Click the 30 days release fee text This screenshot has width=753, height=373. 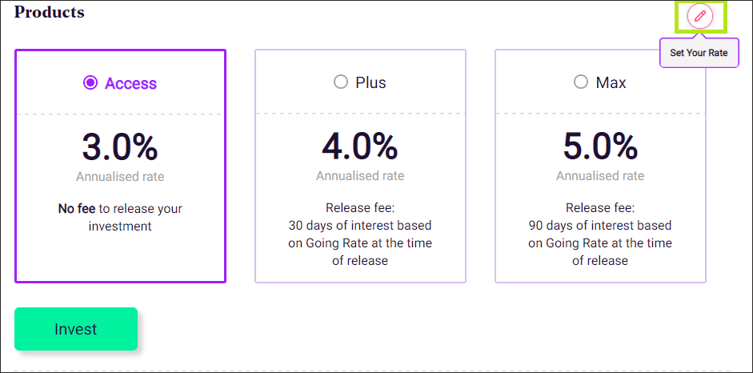tap(360, 235)
